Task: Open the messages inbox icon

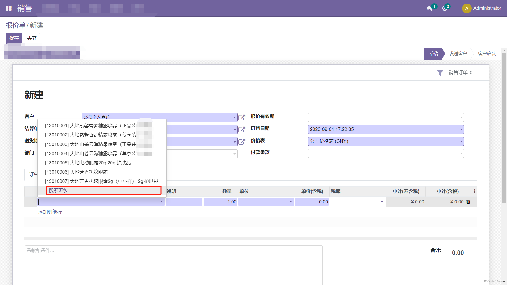Action: coord(430,8)
